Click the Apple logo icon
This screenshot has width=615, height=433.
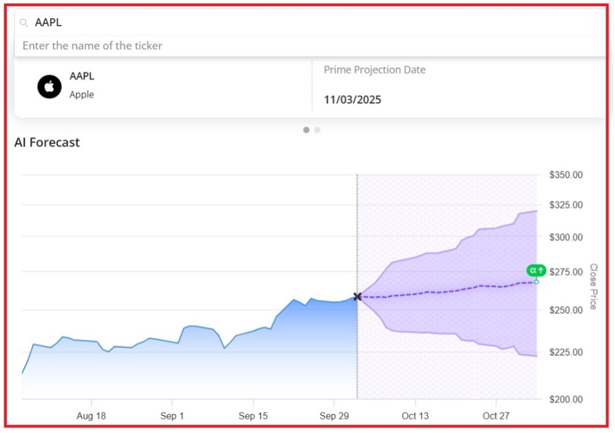pos(50,86)
